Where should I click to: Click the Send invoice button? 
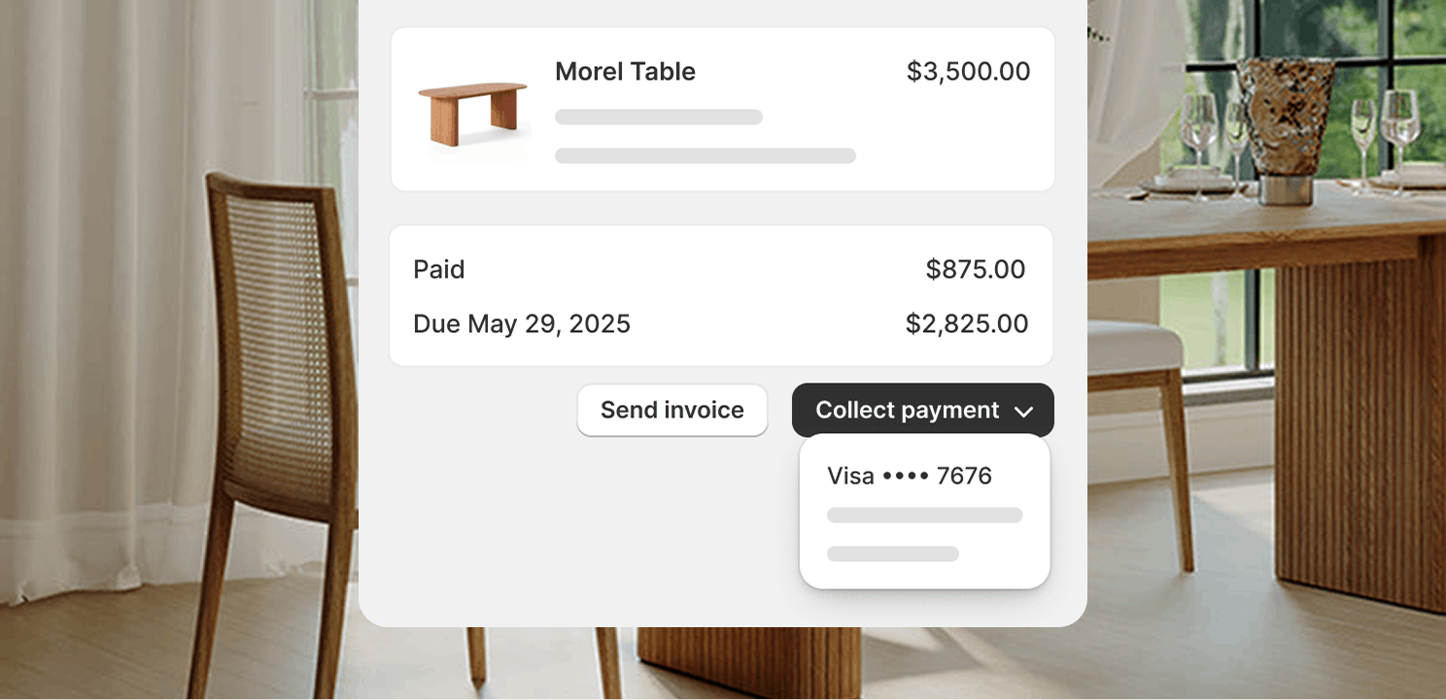coord(672,410)
